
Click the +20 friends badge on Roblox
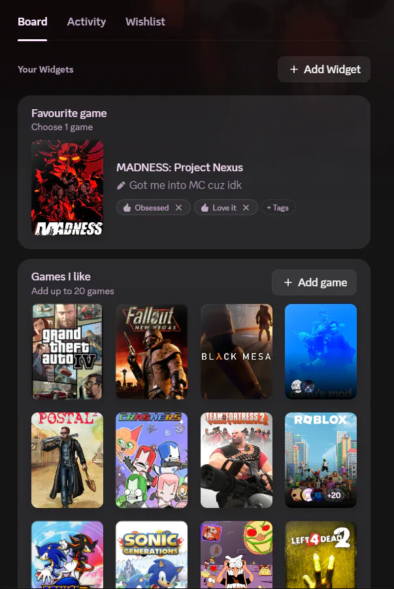[x=334, y=495]
